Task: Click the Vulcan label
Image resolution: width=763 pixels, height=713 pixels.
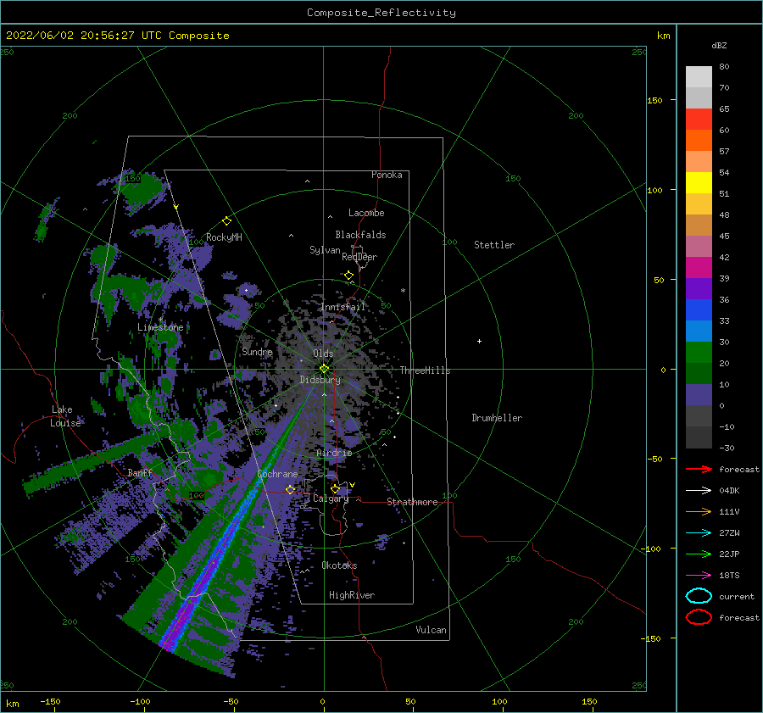Action: [x=432, y=630]
